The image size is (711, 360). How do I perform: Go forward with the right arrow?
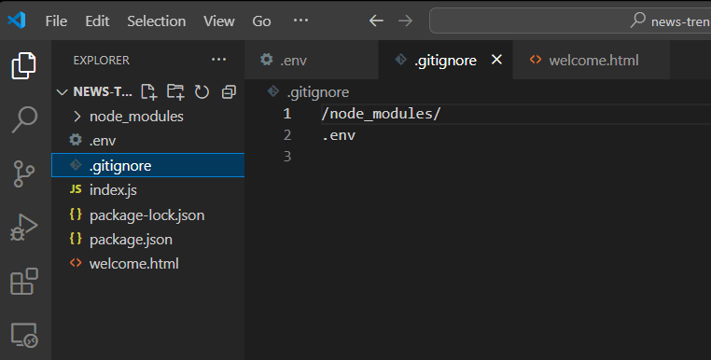[x=405, y=21]
